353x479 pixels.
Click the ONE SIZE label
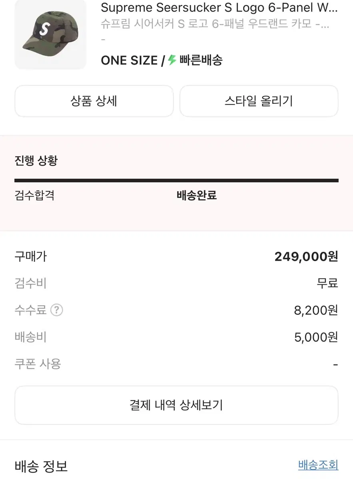point(129,61)
